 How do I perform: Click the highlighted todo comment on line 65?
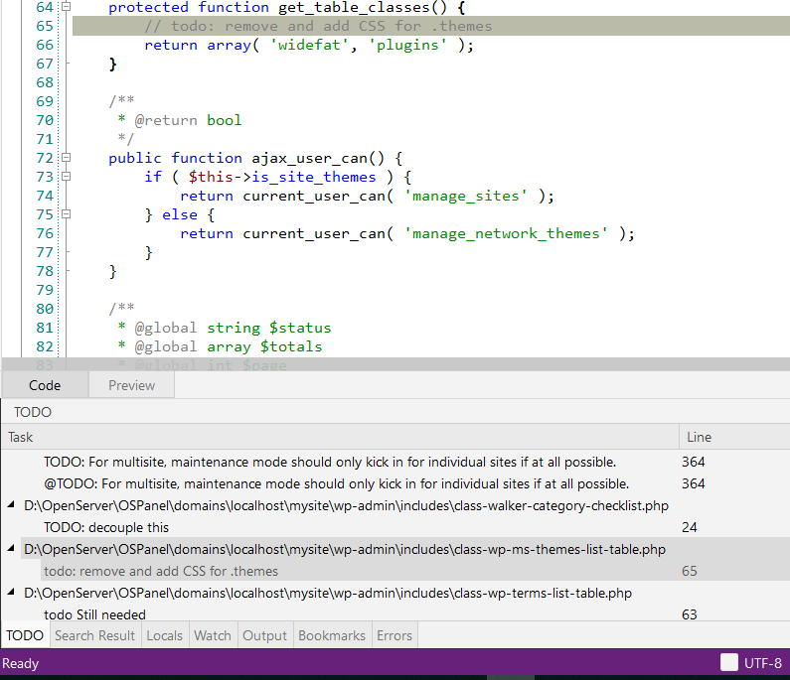(x=318, y=26)
